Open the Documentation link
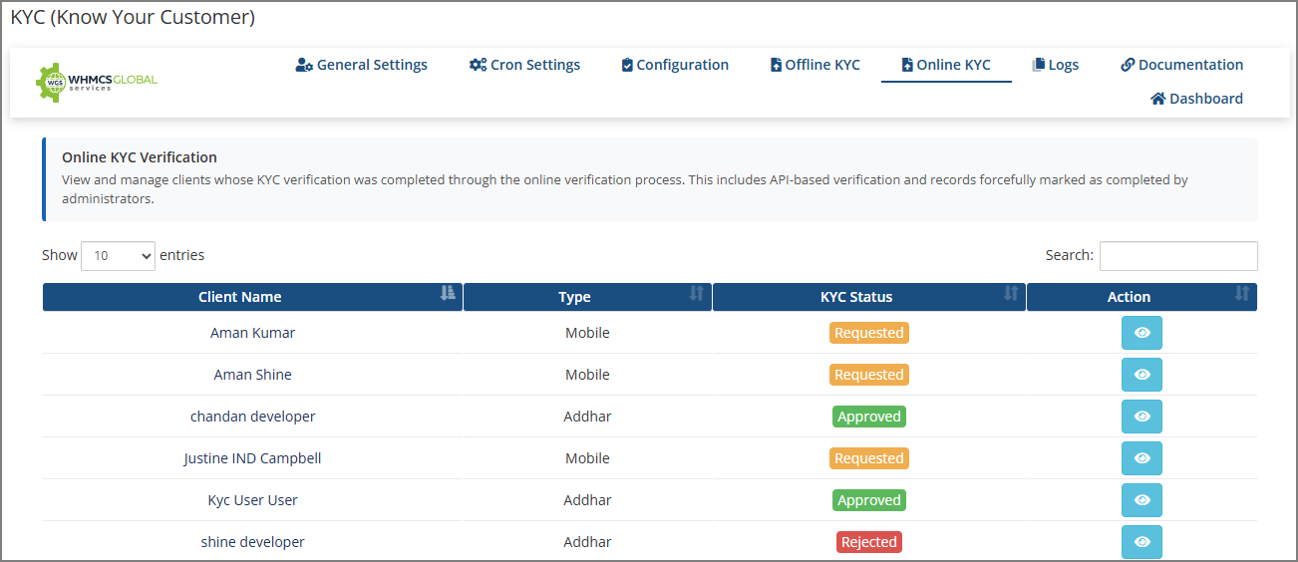1298x562 pixels. (1181, 65)
